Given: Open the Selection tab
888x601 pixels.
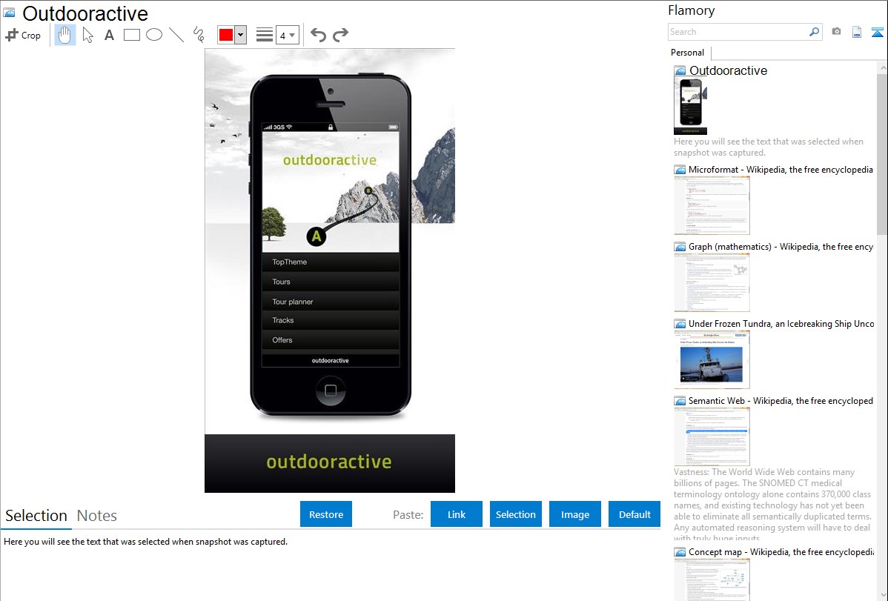Looking at the screenshot, I should (x=36, y=516).
